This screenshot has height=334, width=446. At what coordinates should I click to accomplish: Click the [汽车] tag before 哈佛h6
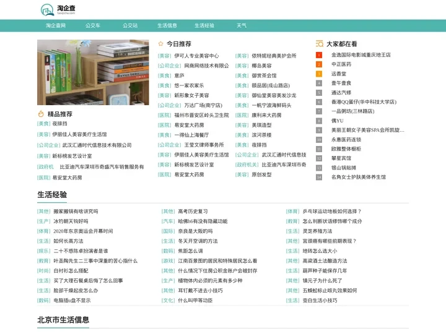coord(168,221)
